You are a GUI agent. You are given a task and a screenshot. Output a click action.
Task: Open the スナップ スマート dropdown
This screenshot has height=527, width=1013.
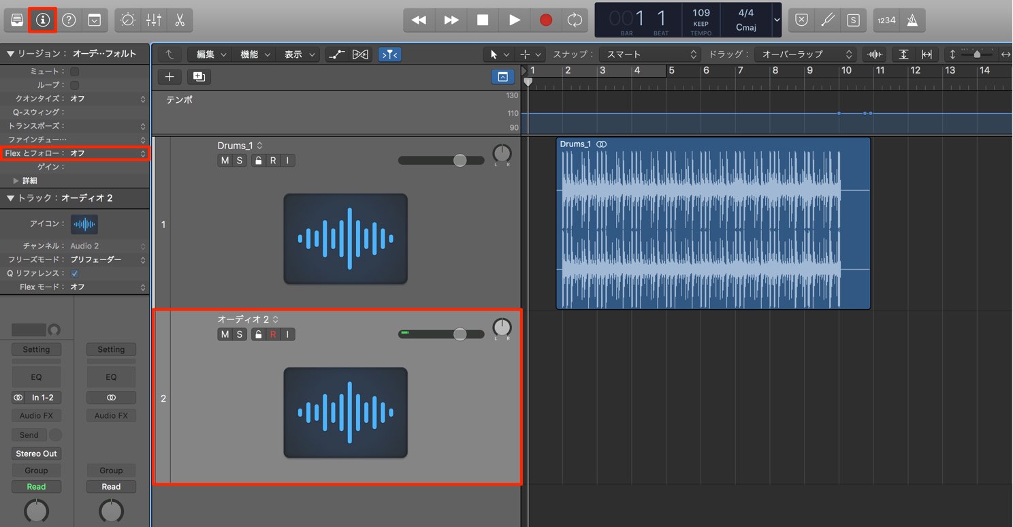(649, 54)
